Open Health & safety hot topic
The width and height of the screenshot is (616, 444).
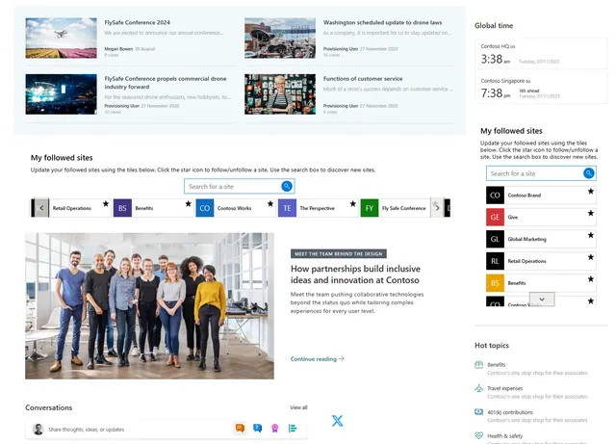click(504, 435)
